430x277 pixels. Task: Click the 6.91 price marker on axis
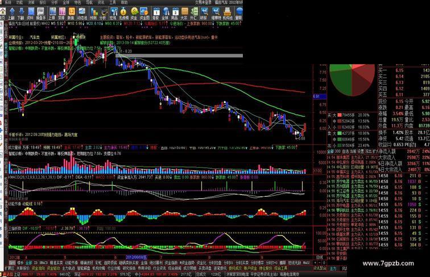point(320,97)
